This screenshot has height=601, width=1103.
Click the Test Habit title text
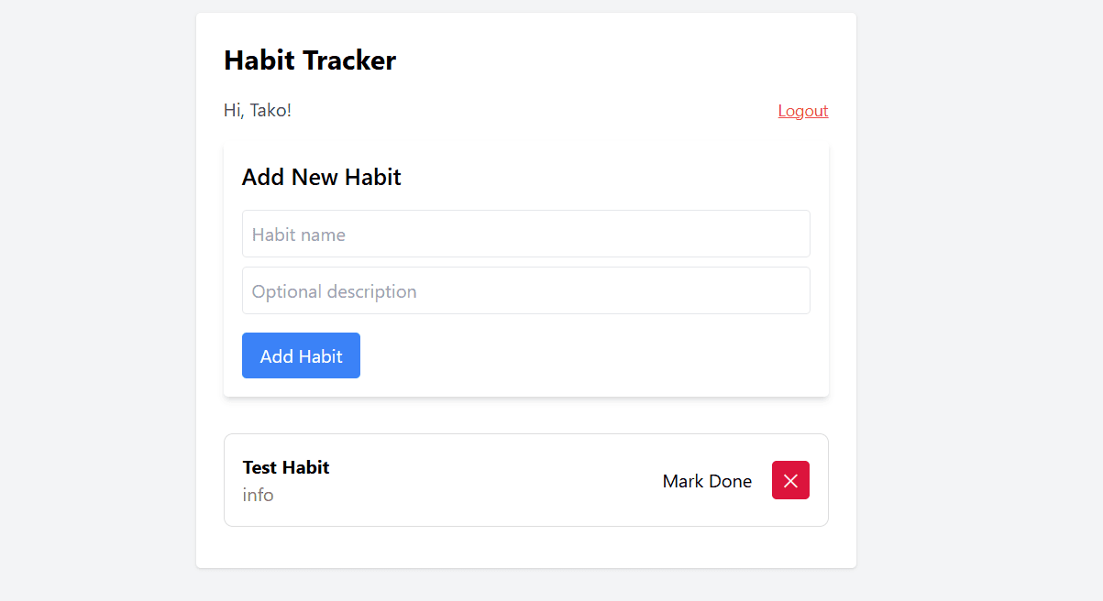[285, 467]
